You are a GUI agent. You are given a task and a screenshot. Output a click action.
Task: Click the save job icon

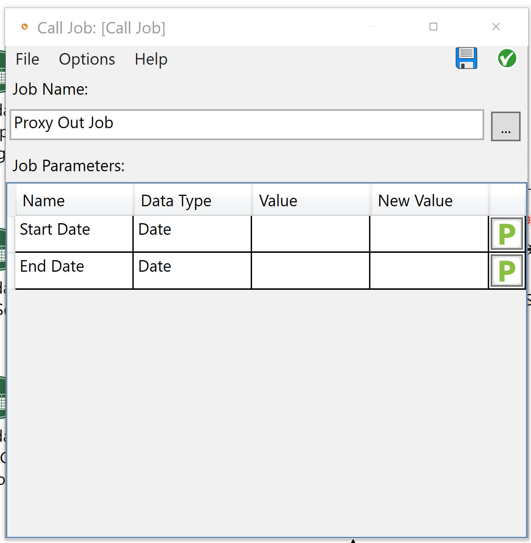pyautogui.click(x=466, y=58)
